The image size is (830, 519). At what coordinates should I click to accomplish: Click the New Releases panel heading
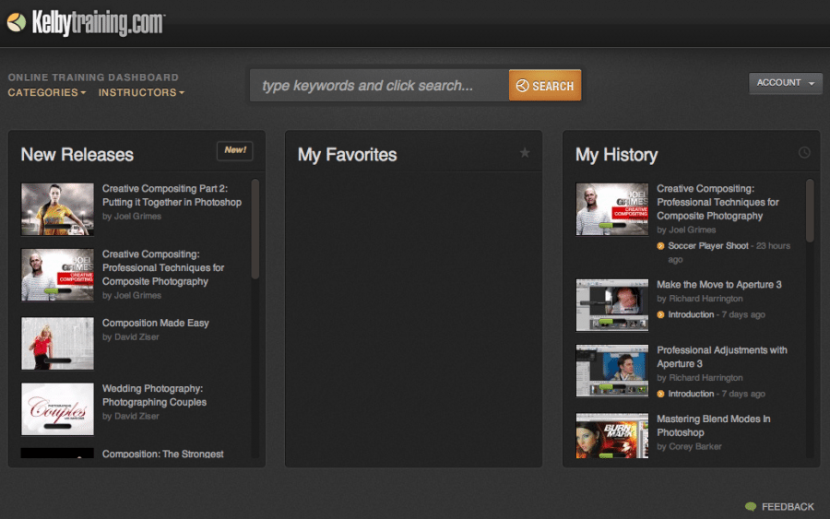(x=77, y=155)
